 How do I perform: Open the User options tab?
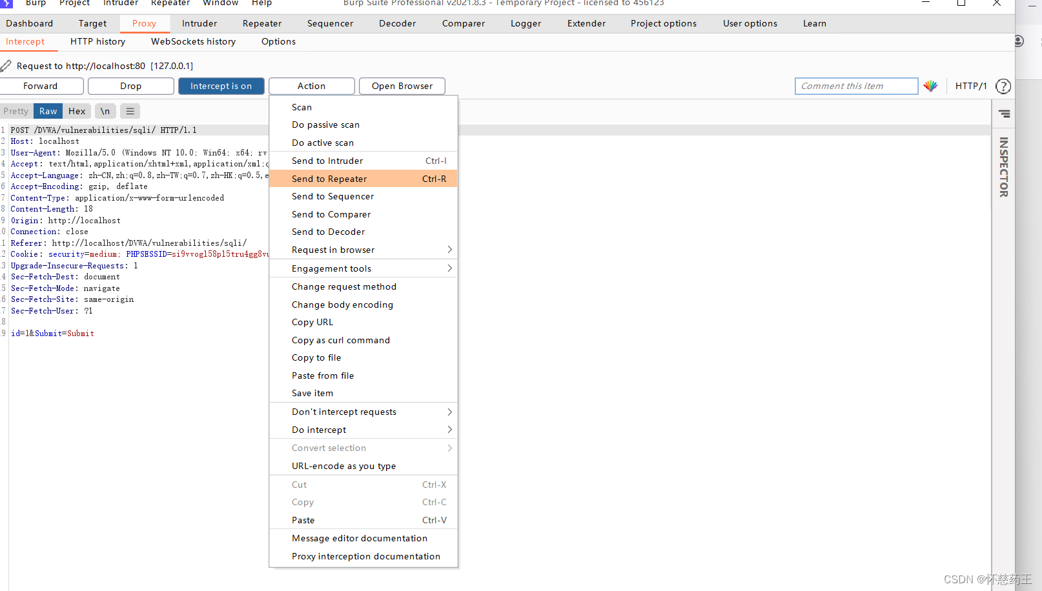750,23
